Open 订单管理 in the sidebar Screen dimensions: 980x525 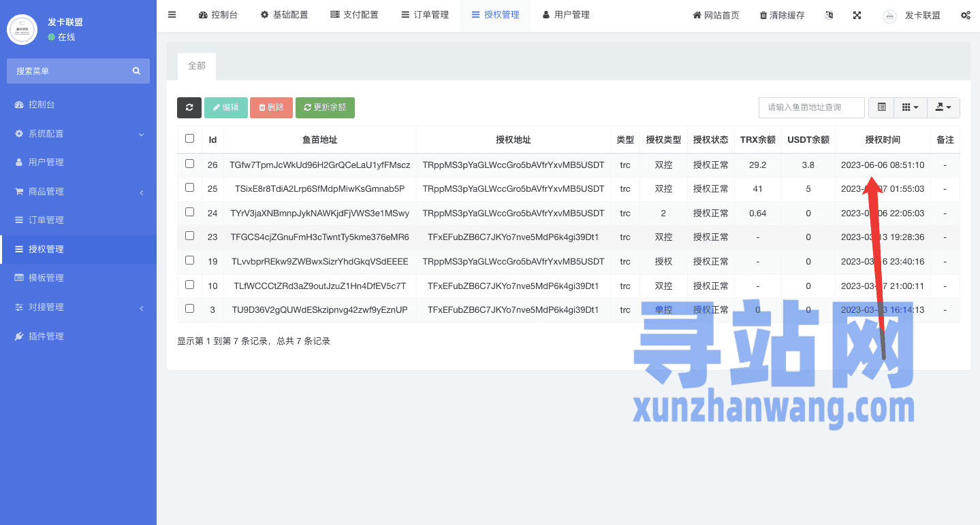46,220
